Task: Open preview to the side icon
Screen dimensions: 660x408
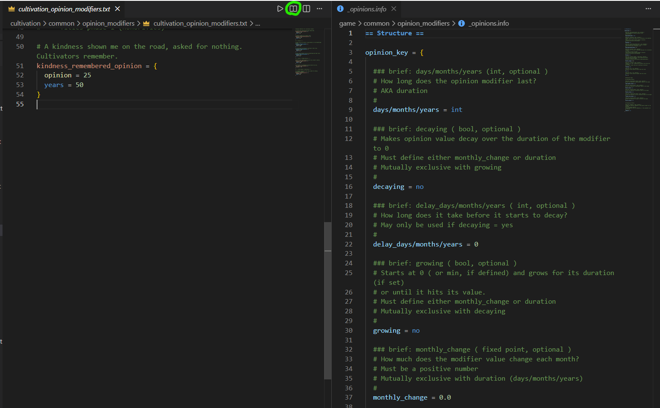Action: pos(293,9)
